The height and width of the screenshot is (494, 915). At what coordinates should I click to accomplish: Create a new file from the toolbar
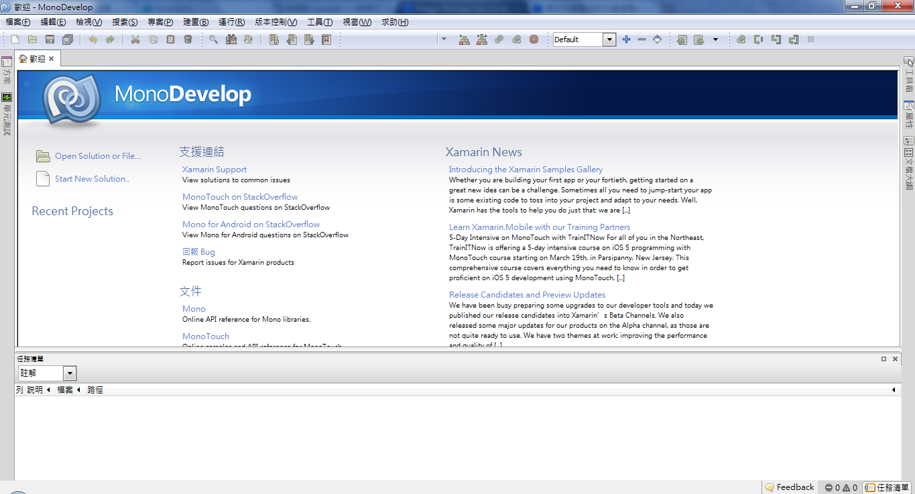click(x=15, y=40)
